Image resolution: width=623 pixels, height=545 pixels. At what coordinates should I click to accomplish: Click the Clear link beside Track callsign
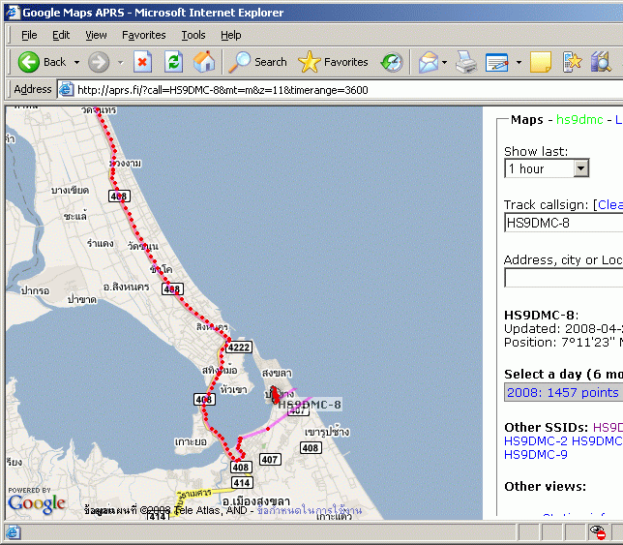(610, 204)
